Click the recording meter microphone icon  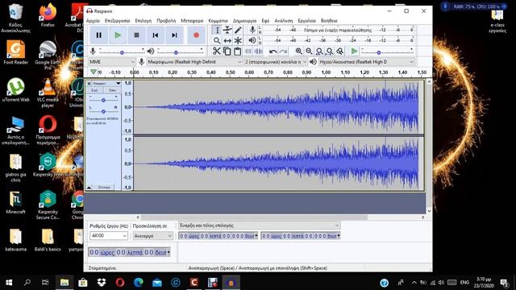252,30
